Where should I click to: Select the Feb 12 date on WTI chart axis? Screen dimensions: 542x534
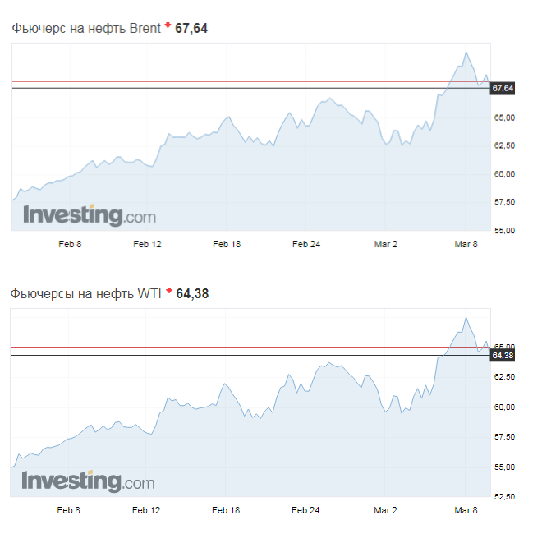(x=146, y=510)
